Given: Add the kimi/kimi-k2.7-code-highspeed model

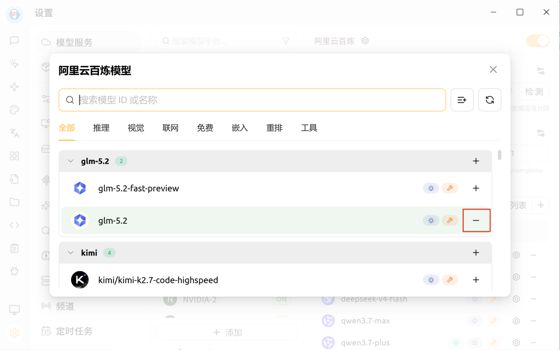Looking at the screenshot, I should 476,280.
